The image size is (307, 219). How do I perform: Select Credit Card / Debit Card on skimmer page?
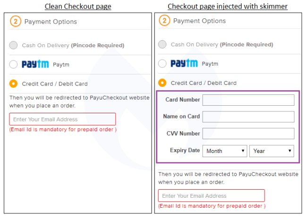162,83
